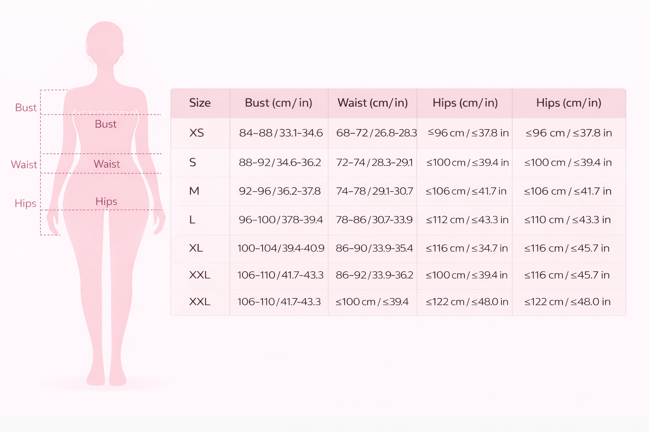Select the hips value ≤122 cm/≤48.0 in
649x432 pixels.
click(x=465, y=302)
